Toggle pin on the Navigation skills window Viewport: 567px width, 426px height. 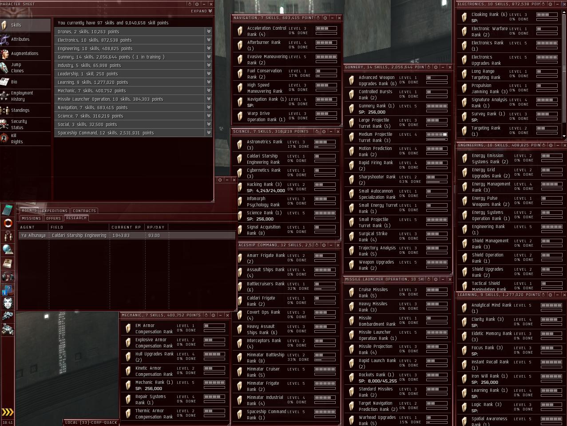tap(325, 18)
